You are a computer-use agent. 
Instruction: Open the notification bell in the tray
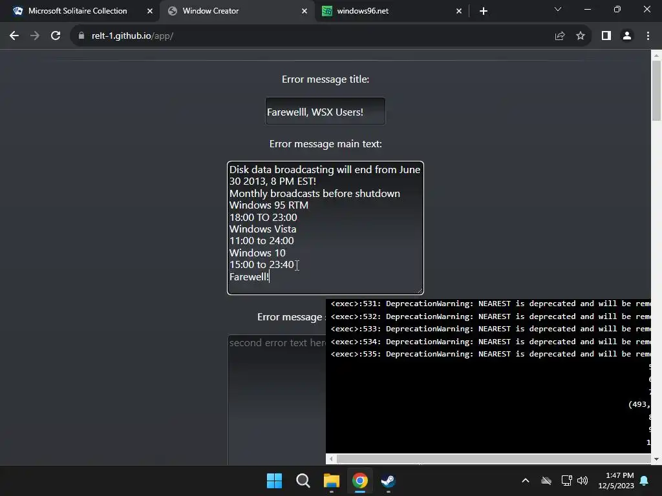pyautogui.click(x=645, y=480)
